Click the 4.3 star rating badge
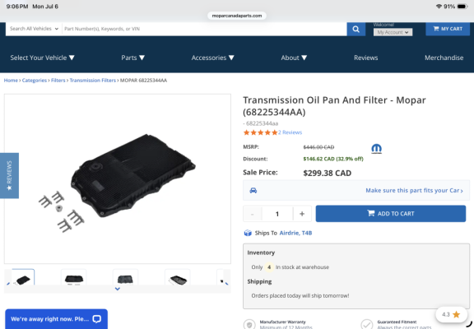Screen dimensions: 474x329 pos(451,314)
